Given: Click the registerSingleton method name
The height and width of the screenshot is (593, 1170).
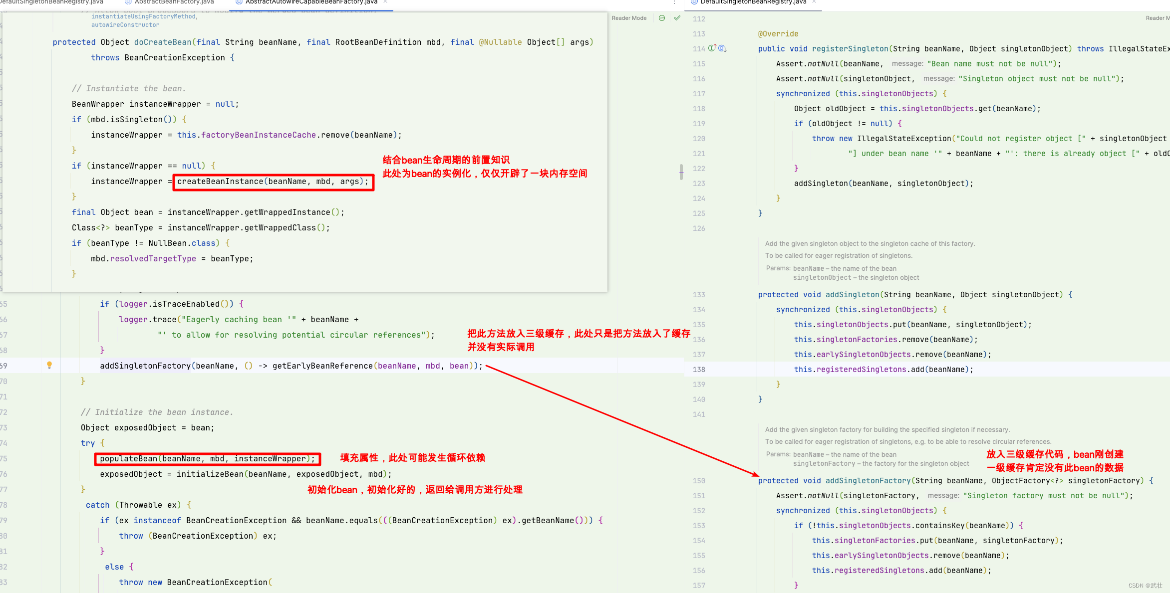Looking at the screenshot, I should 850,49.
